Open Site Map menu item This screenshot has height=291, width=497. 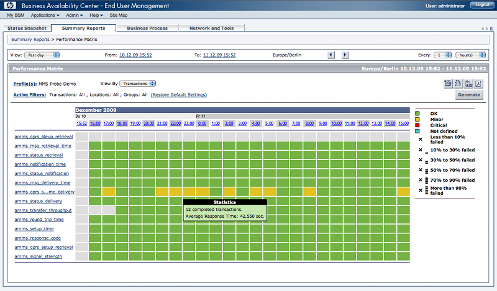119,15
